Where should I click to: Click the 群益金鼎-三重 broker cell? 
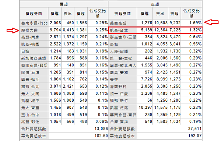123,37
